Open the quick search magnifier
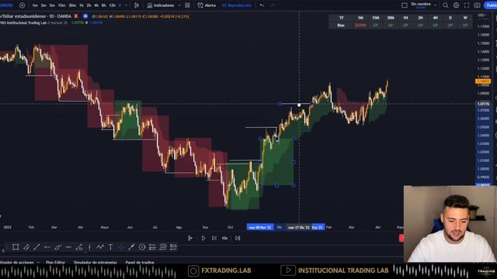Viewport: 497px width, 279px height. [446, 5]
